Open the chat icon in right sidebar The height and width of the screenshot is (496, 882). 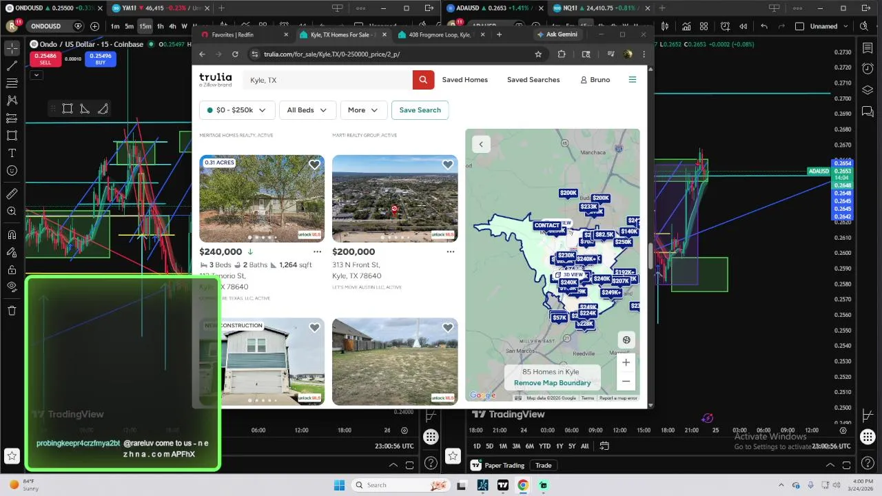pos(868,111)
